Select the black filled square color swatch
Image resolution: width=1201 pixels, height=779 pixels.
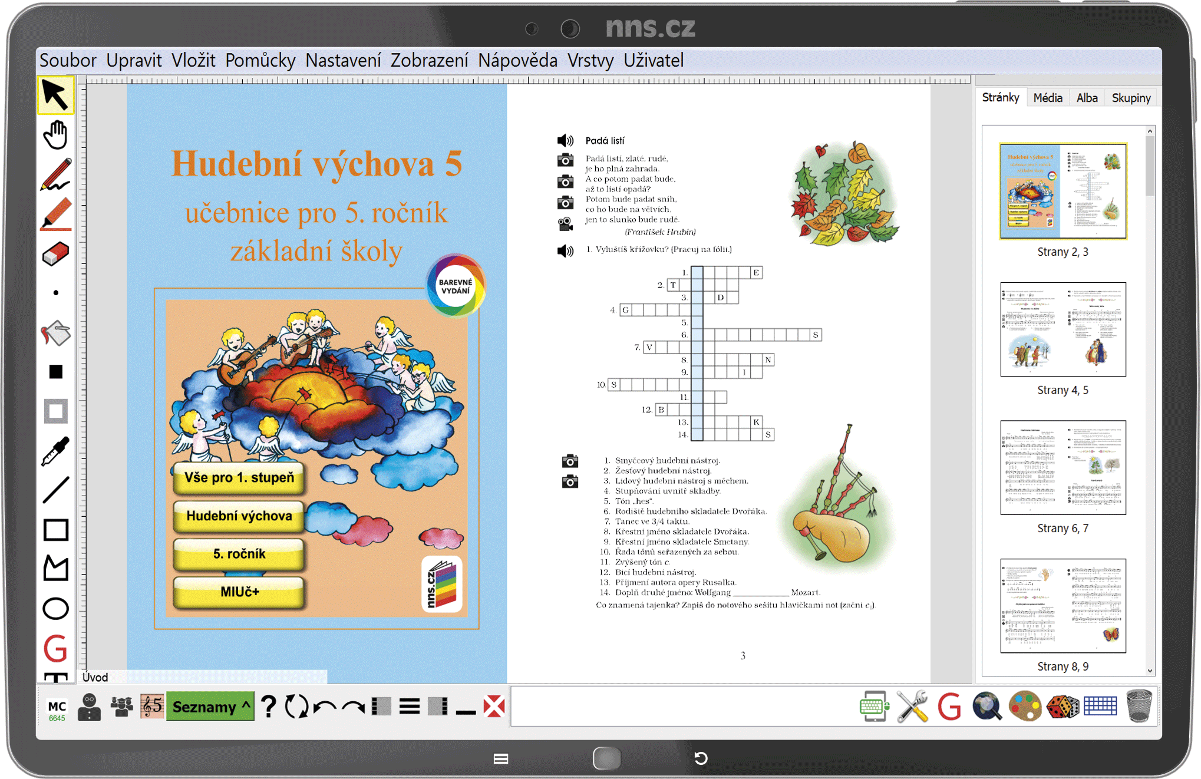(x=55, y=371)
